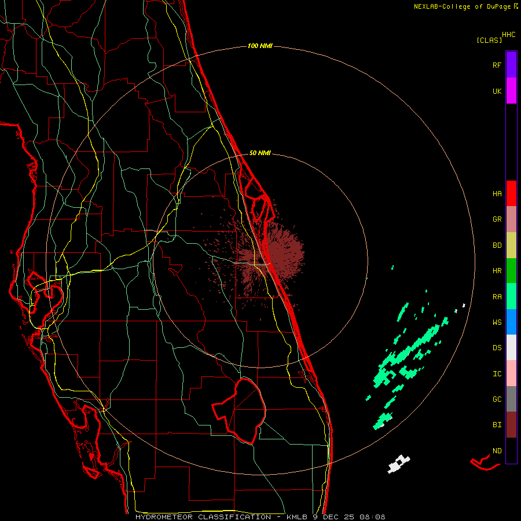This screenshot has width=521, height=521.
Task: Click the '9 DEC 25' date text
Action: tap(333, 517)
